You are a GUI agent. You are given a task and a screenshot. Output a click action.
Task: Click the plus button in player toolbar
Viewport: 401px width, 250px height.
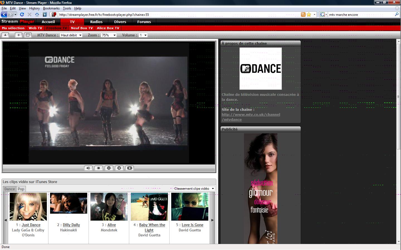(x=18, y=35)
